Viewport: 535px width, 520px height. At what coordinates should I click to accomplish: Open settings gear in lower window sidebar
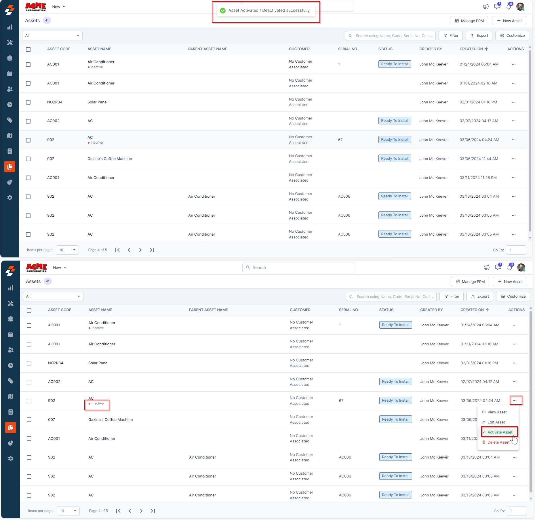(x=11, y=459)
